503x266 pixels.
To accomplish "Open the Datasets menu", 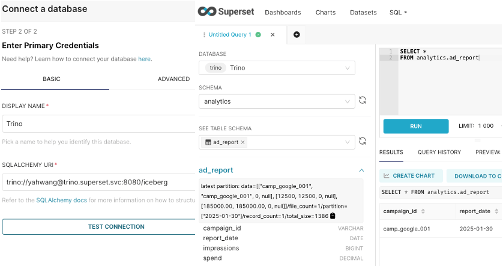I will tap(364, 13).
